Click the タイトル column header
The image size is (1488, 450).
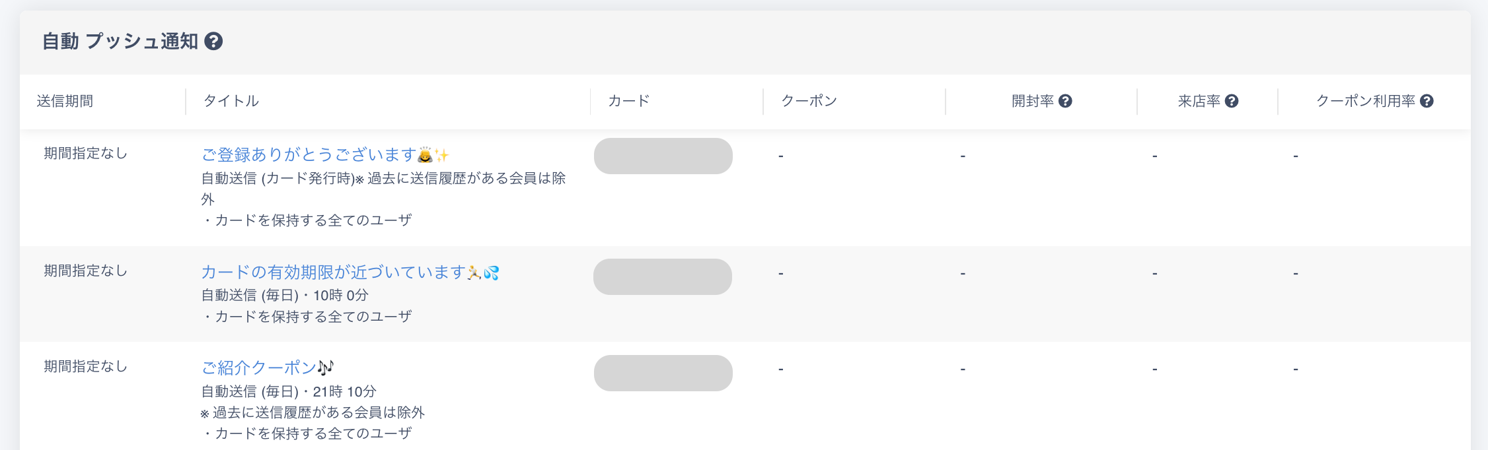231,101
